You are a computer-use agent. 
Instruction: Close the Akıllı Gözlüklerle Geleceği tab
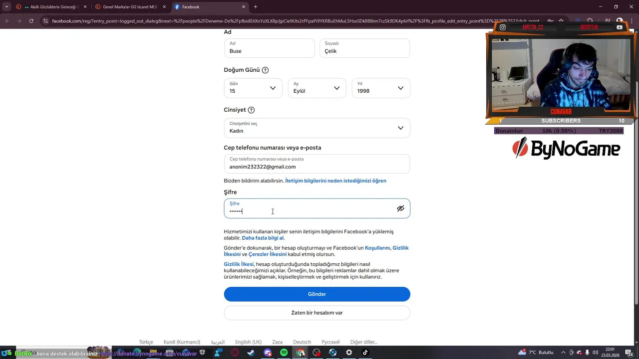85,7
